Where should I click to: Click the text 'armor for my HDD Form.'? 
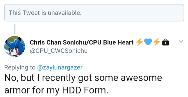pyautogui.click(x=56, y=90)
